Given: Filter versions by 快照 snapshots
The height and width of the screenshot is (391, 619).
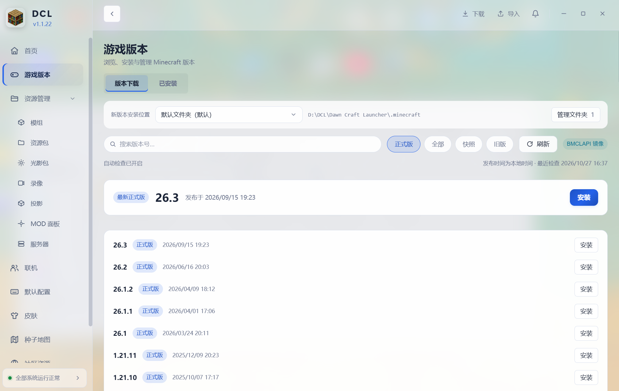Looking at the screenshot, I should pos(469,144).
